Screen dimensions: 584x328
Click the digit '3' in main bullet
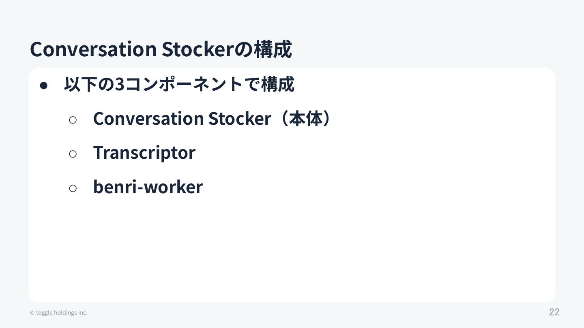[x=120, y=85]
